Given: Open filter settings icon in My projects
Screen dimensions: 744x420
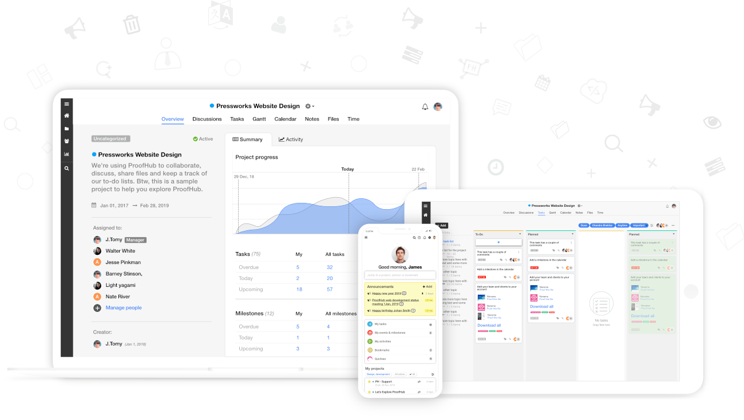Looking at the screenshot, I should (433, 374).
